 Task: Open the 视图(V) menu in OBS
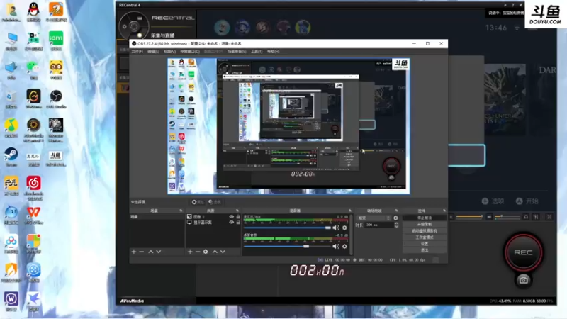click(169, 52)
